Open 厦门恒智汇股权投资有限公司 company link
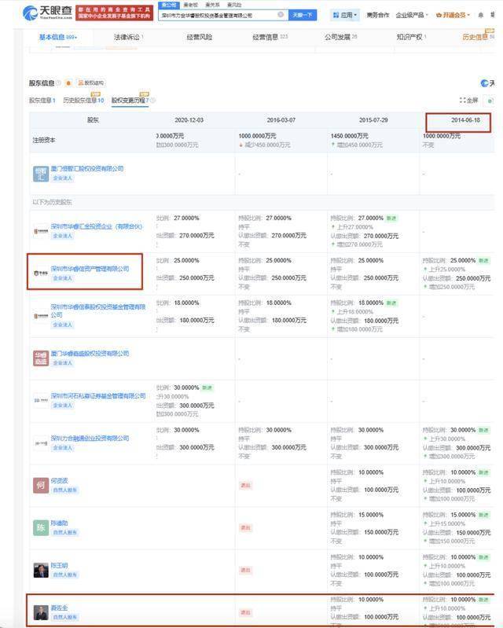Viewport: 503px width, 628px height. click(x=87, y=169)
